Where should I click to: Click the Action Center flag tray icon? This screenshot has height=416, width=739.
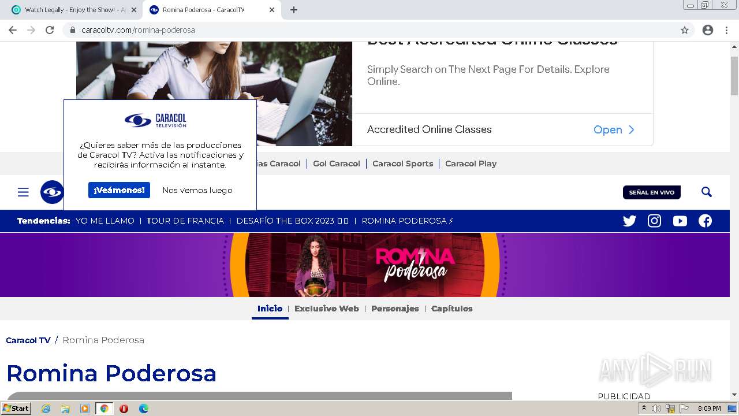pos(684,408)
